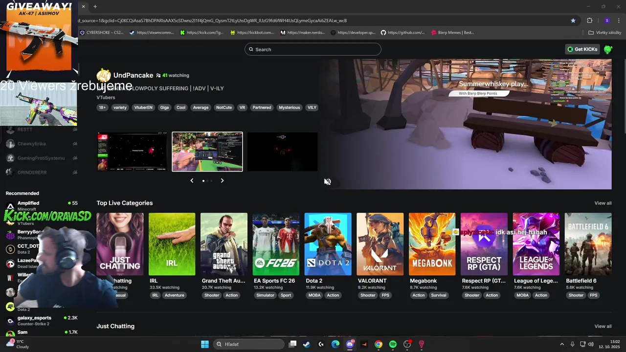This screenshot has height=352, width=626.
Task: Open Amplified in Recommended sidebar
Action: (x=42, y=205)
